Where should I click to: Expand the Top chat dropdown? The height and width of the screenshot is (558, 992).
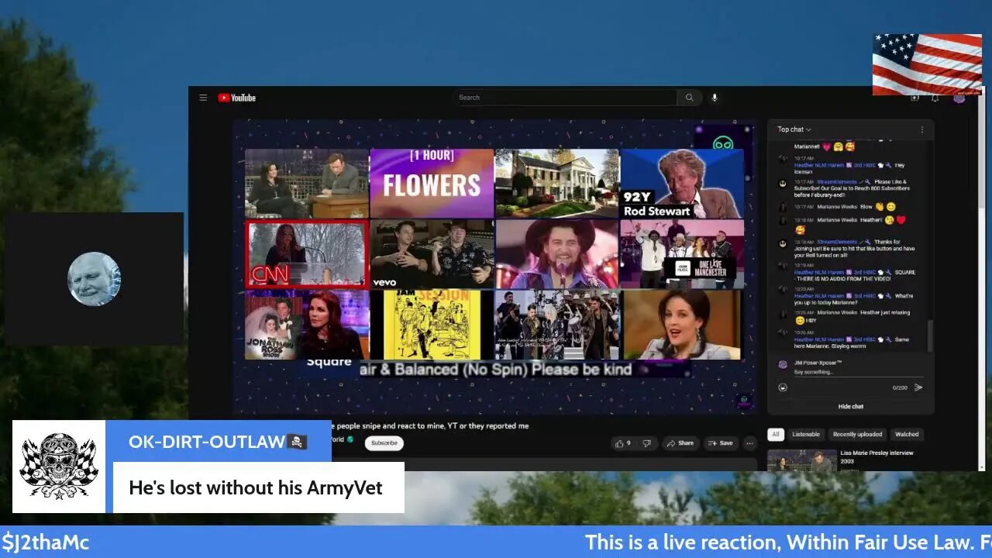[x=794, y=129]
